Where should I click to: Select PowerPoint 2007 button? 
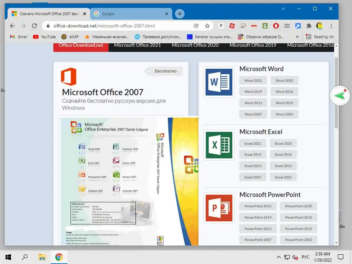point(258,240)
